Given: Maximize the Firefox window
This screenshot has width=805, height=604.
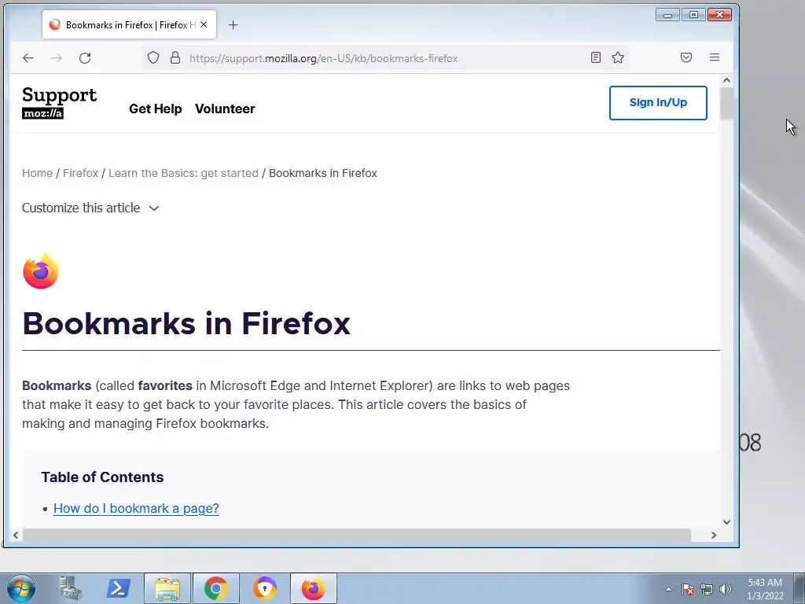Looking at the screenshot, I should coord(693,14).
